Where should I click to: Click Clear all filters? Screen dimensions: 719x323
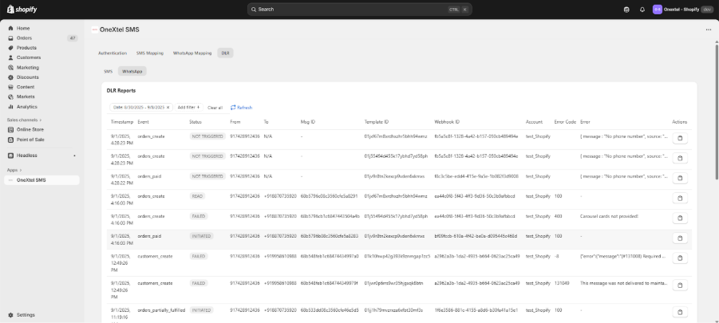click(x=215, y=107)
